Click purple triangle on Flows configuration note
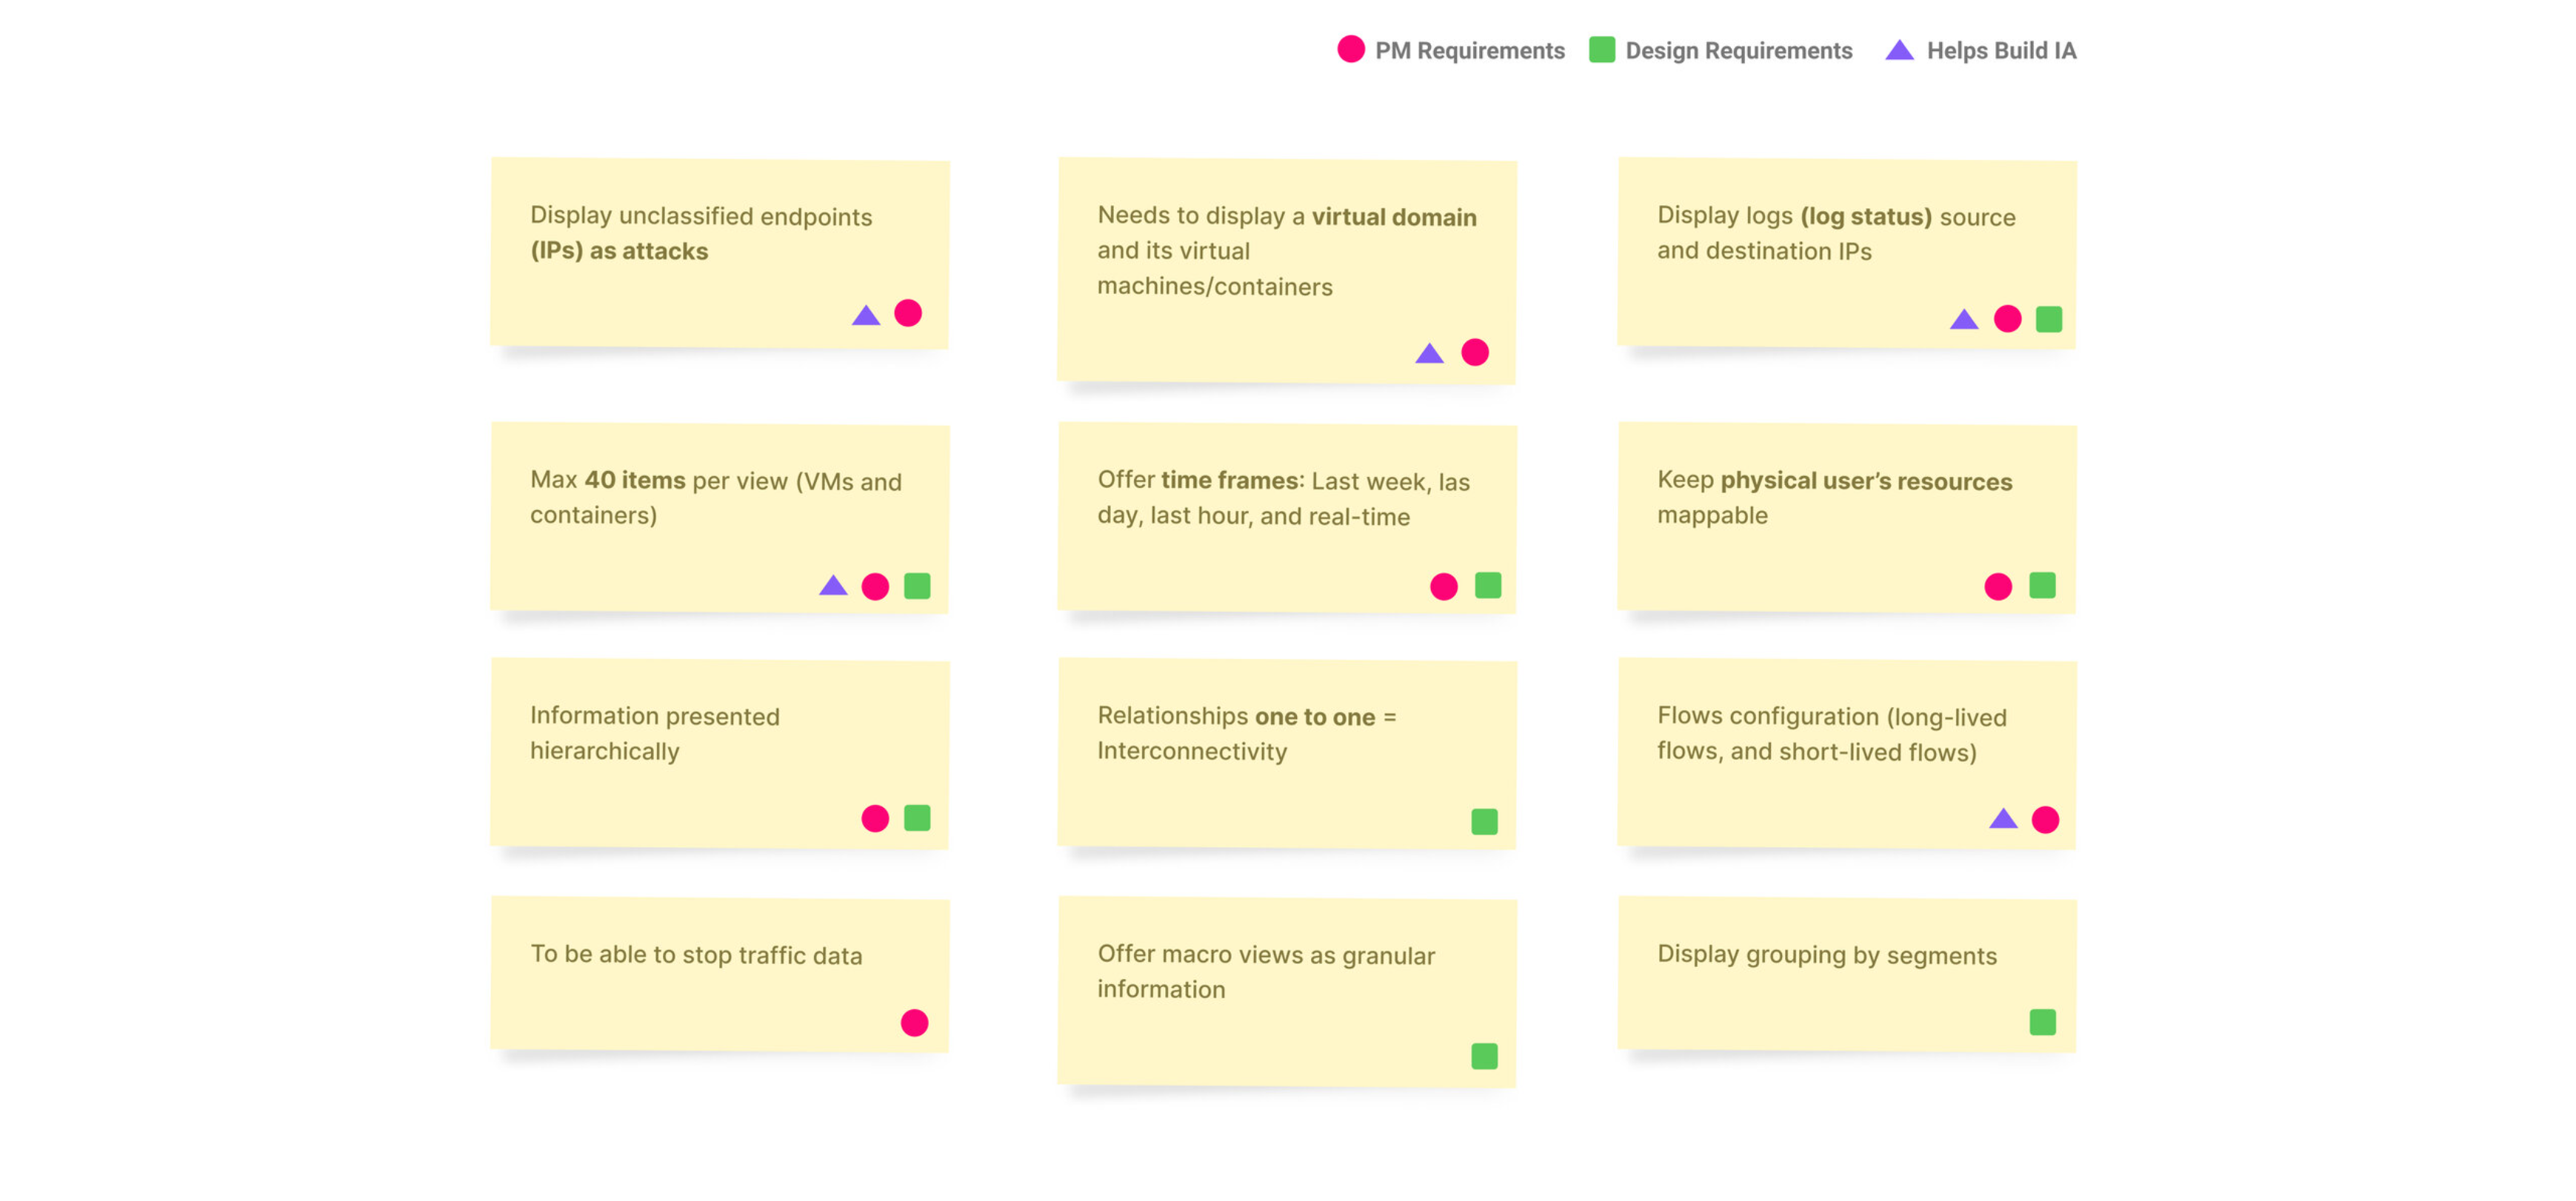The image size is (2576, 1201). point(2003,820)
